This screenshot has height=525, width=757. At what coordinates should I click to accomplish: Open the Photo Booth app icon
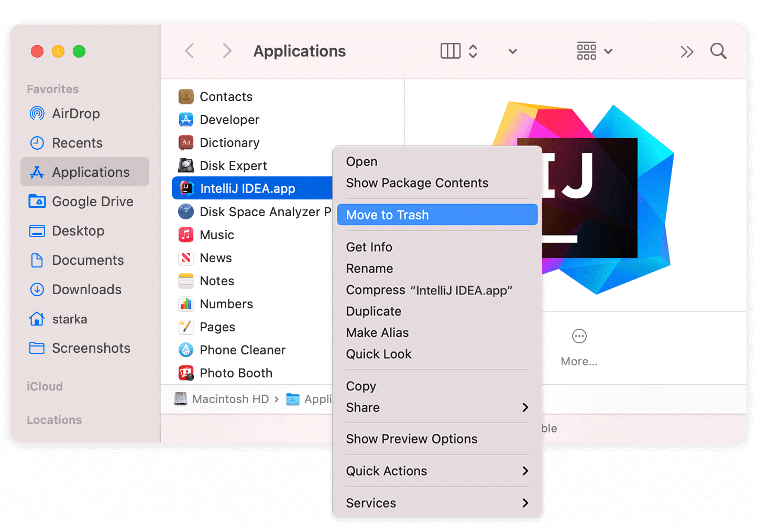pos(185,373)
